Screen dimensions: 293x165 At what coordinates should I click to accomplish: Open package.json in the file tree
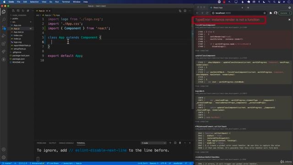point(18,59)
